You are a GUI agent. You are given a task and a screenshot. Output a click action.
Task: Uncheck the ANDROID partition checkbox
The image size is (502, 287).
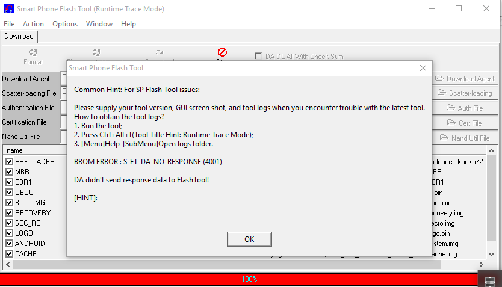pos(10,244)
